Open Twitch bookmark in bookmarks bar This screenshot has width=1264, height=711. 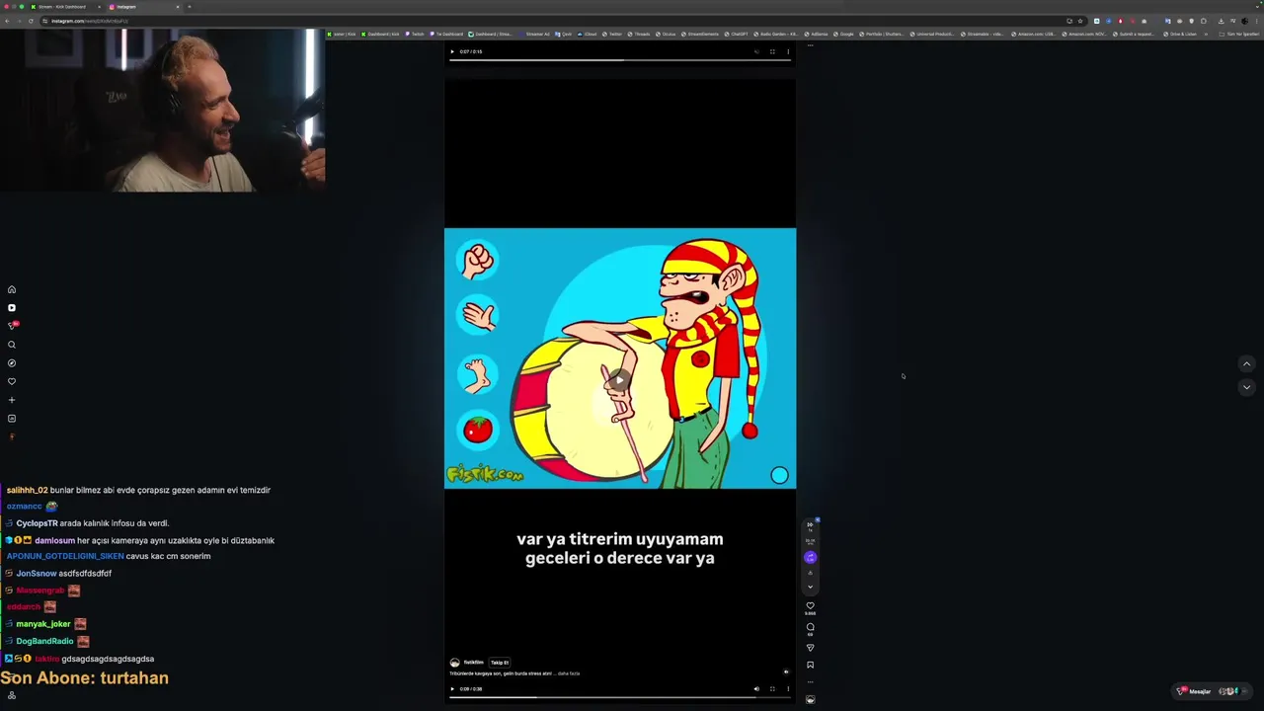416,34
